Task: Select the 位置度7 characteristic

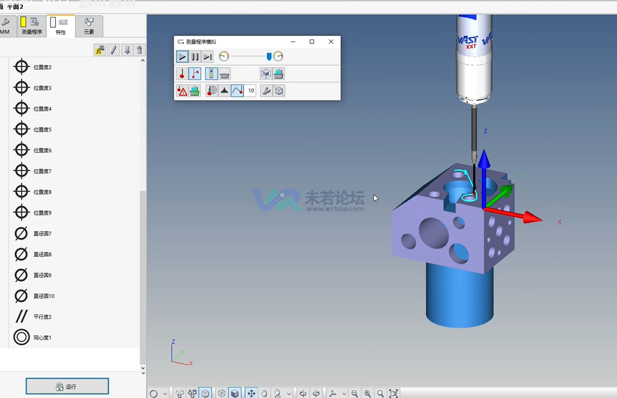Action: point(33,172)
